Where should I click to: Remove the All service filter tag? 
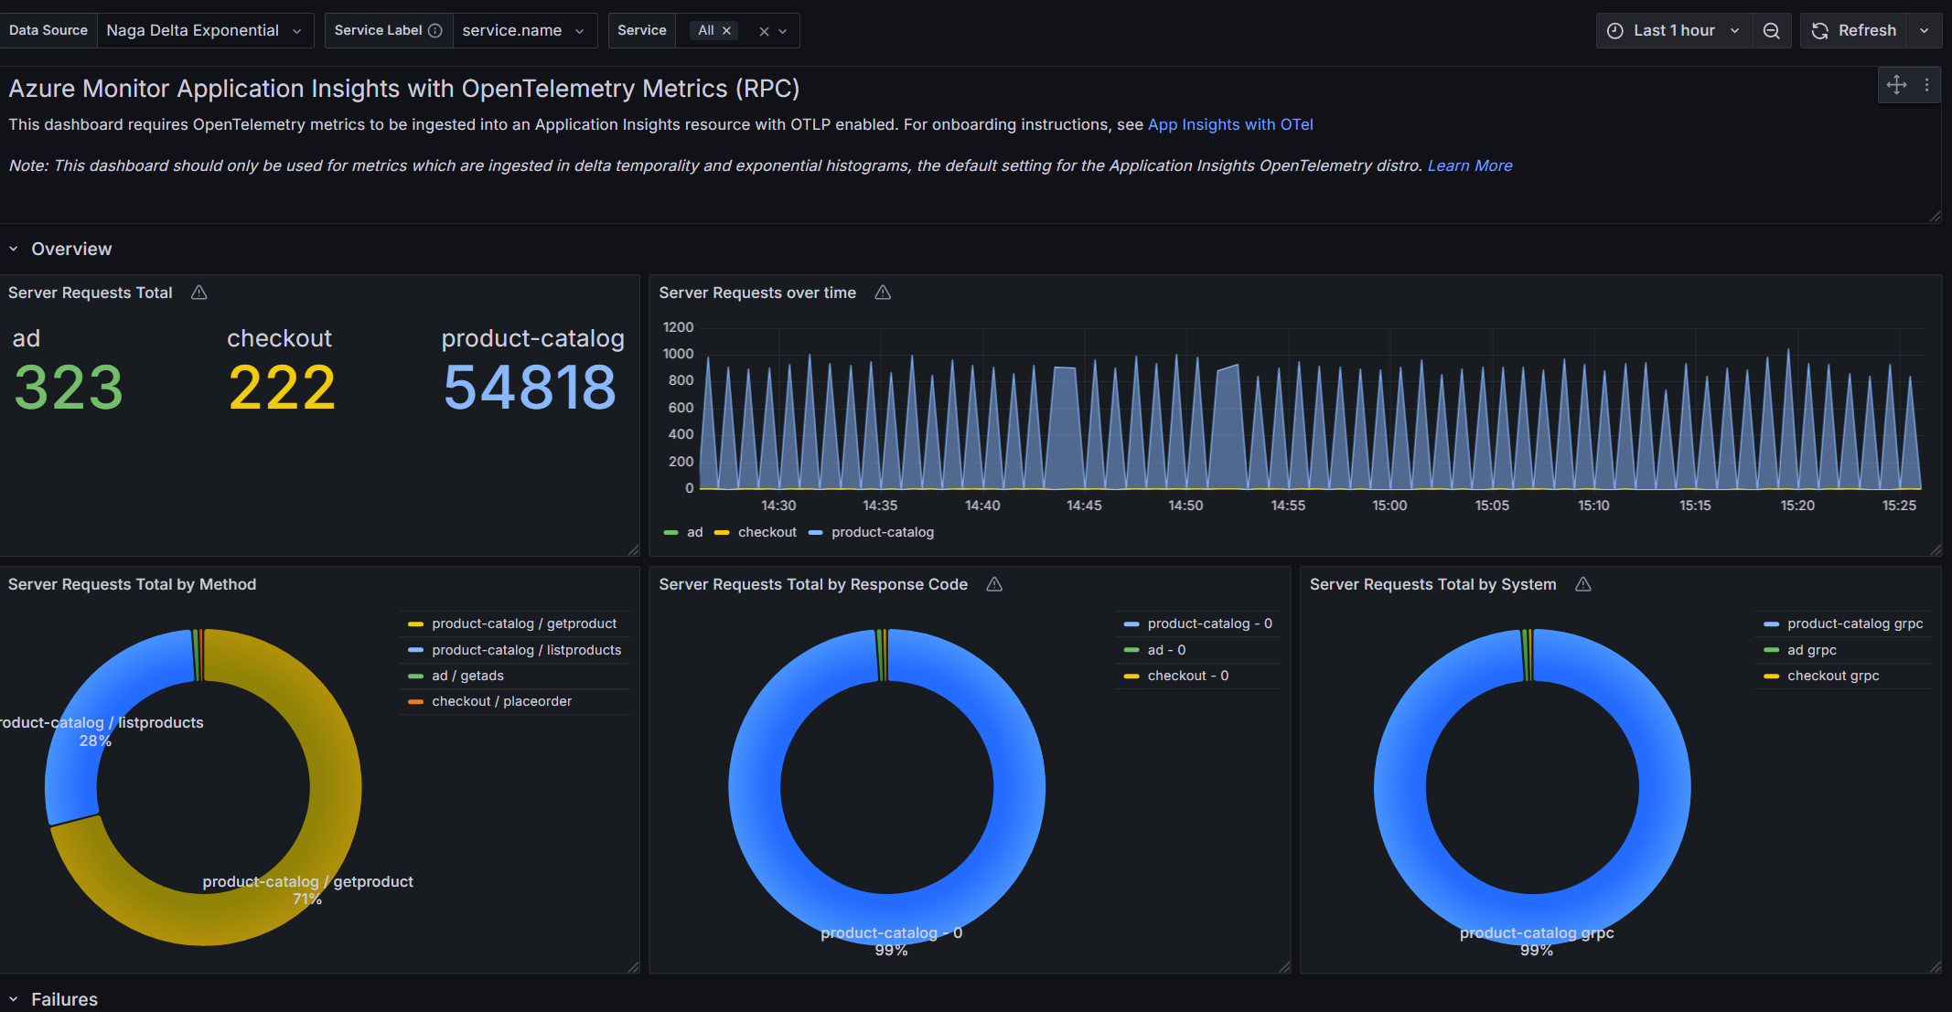click(x=727, y=31)
